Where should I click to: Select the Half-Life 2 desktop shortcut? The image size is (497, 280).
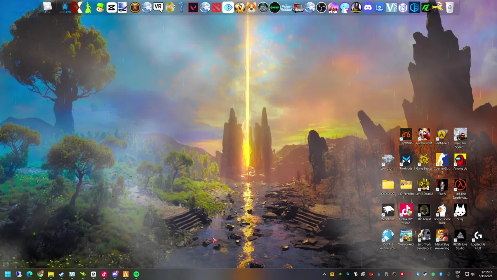click(x=442, y=137)
